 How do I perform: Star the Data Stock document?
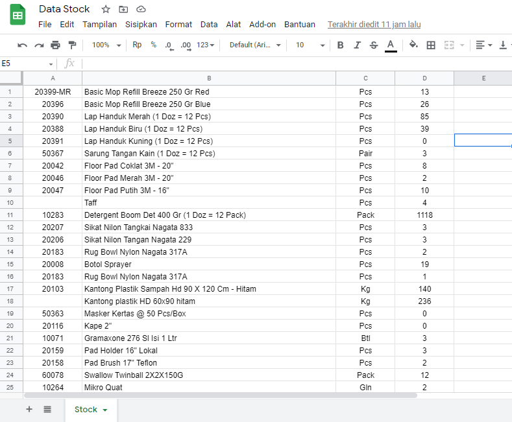106,9
